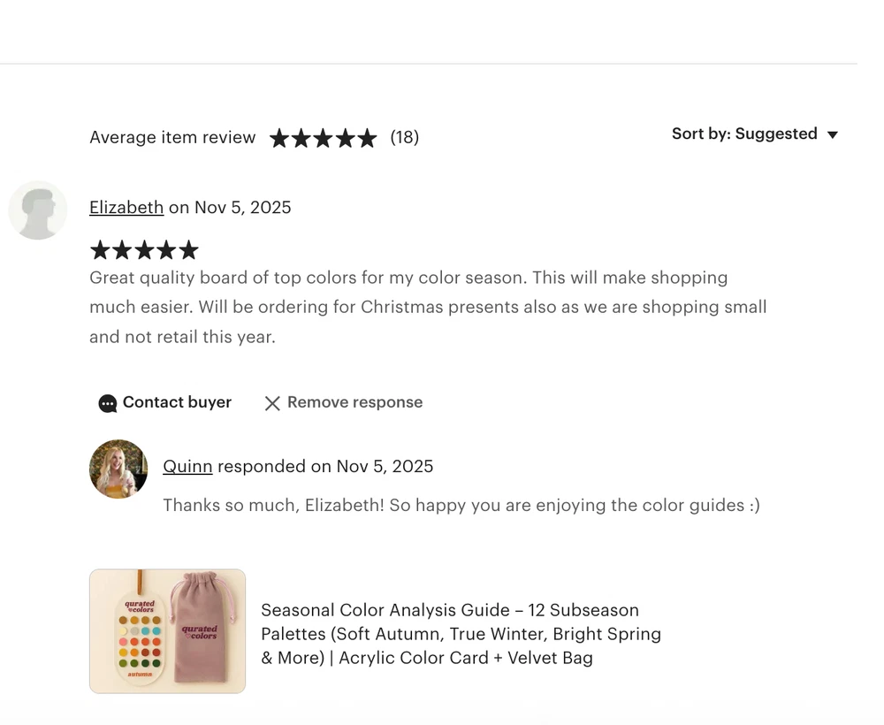The width and height of the screenshot is (884, 725).
Task: Click Elizabeth's review text about color season
Action: click(x=428, y=307)
